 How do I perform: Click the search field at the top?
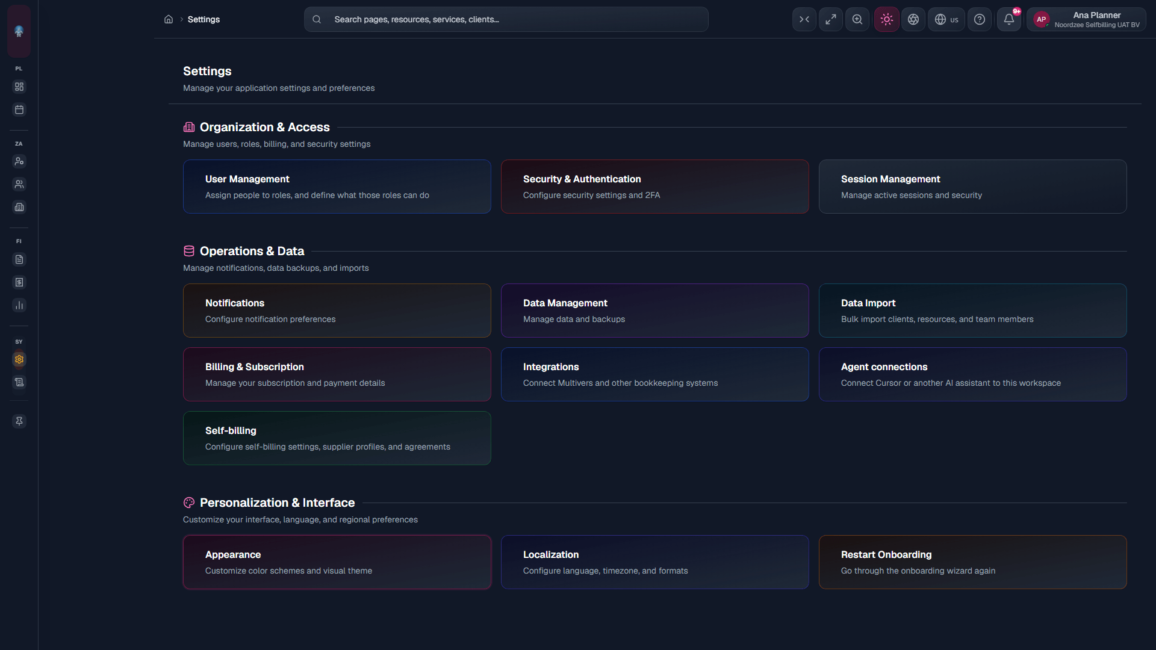point(506,19)
